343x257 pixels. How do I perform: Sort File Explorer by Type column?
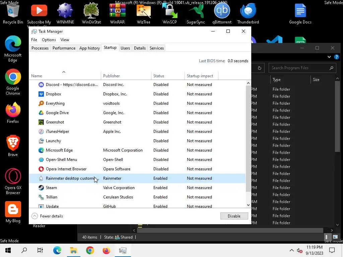(290, 80)
